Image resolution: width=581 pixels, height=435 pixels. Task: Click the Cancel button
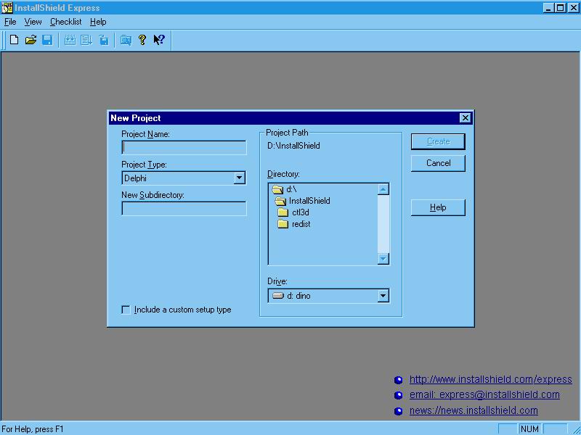pyautogui.click(x=438, y=163)
